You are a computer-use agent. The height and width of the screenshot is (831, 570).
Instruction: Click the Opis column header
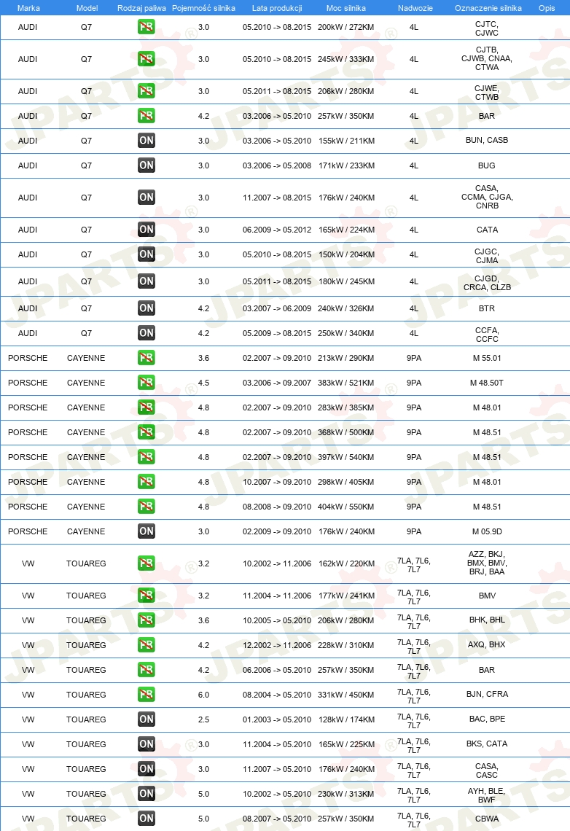547,8
